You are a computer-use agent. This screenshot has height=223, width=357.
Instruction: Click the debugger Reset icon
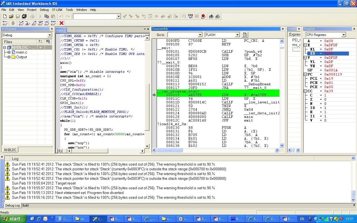5,23
